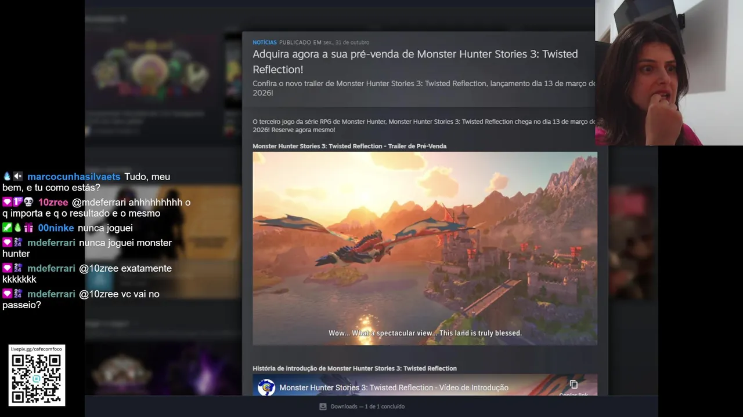This screenshot has height=417, width=743.
Task: Click the Capcom channel avatar on the video
Action: tap(266, 387)
